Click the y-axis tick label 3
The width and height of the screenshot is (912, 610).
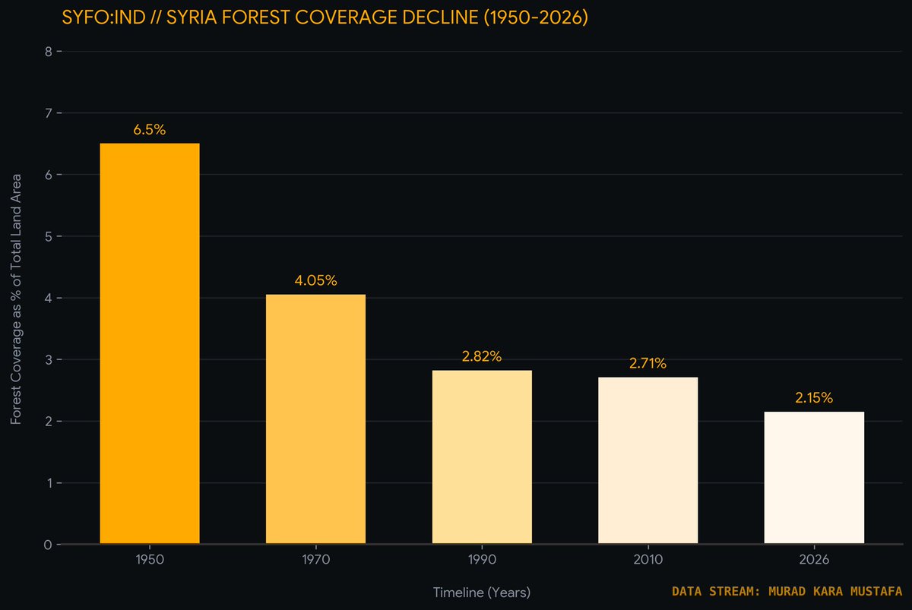point(48,359)
